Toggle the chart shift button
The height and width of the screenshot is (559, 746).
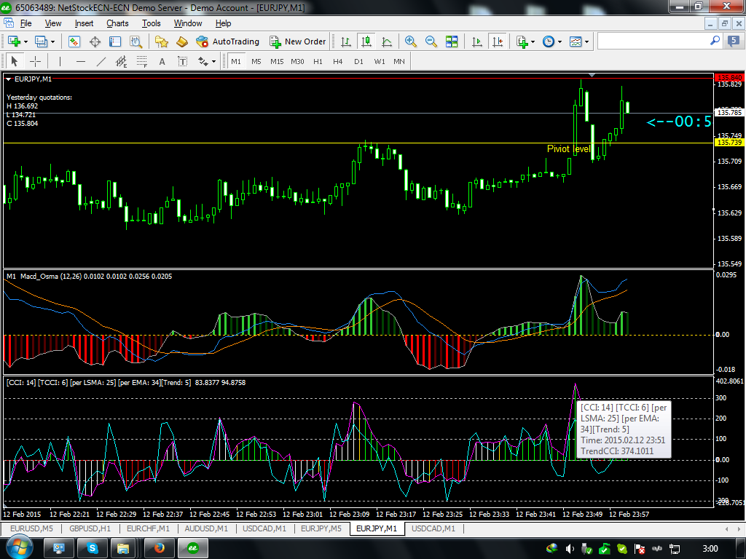click(496, 41)
